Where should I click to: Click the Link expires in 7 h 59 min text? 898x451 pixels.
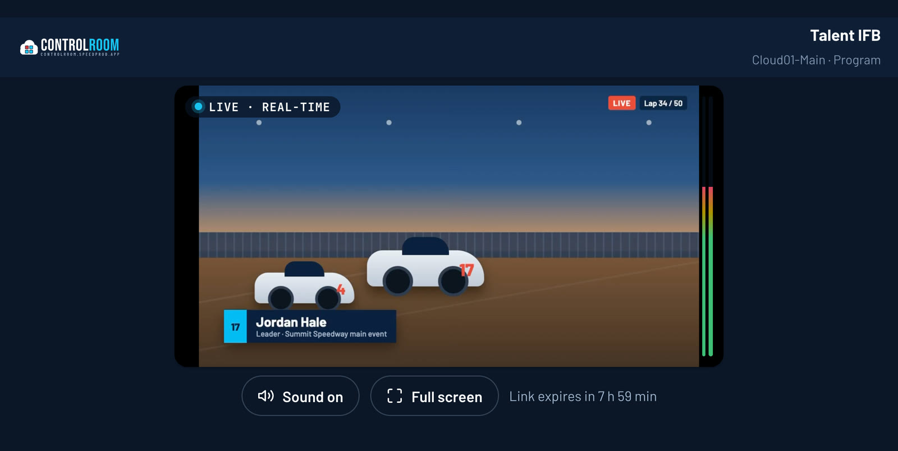coord(583,397)
